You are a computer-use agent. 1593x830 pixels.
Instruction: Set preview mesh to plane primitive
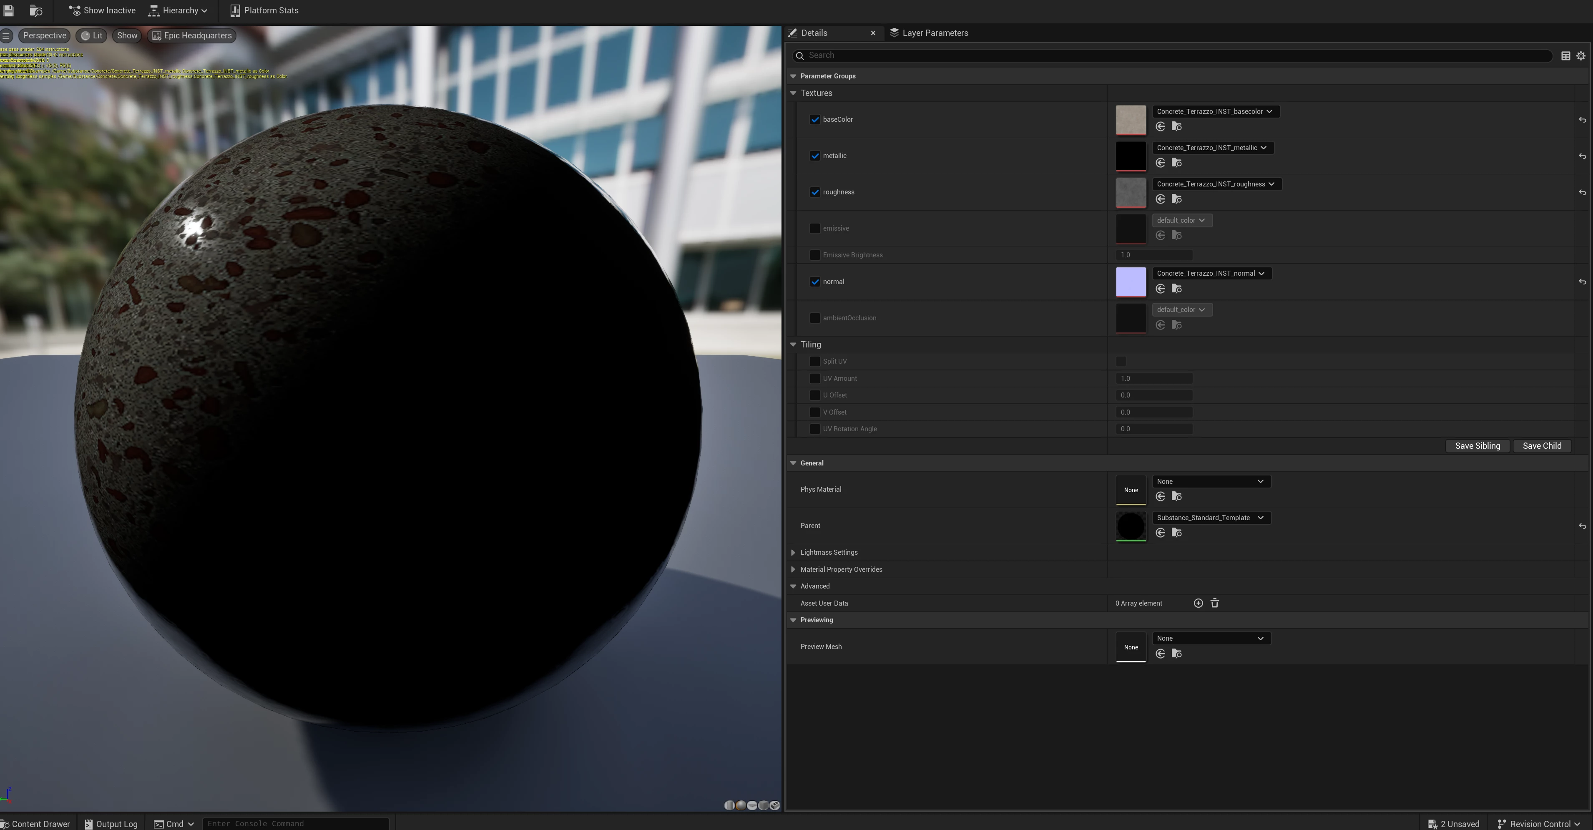(752, 805)
